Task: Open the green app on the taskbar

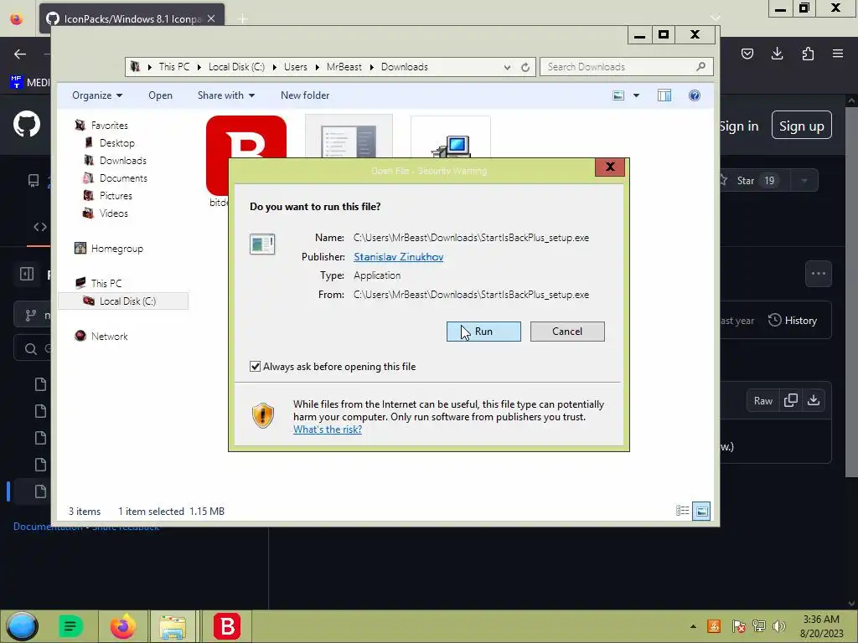Action: (x=70, y=626)
